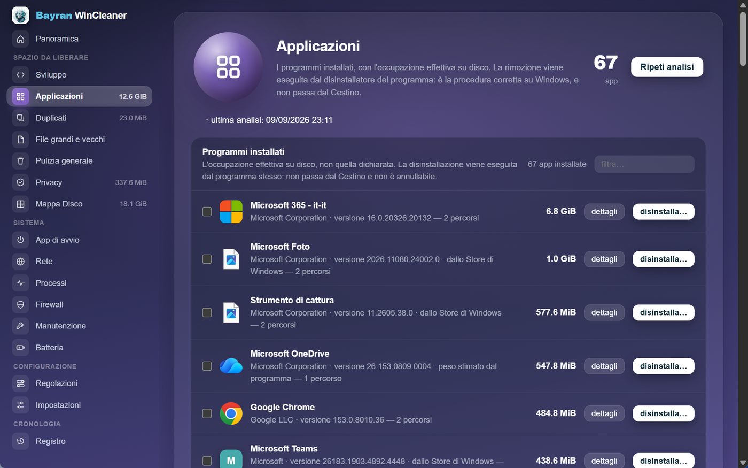748x468 pixels.
Task: Check the Microsoft OneDrive checkbox
Action: click(x=207, y=366)
